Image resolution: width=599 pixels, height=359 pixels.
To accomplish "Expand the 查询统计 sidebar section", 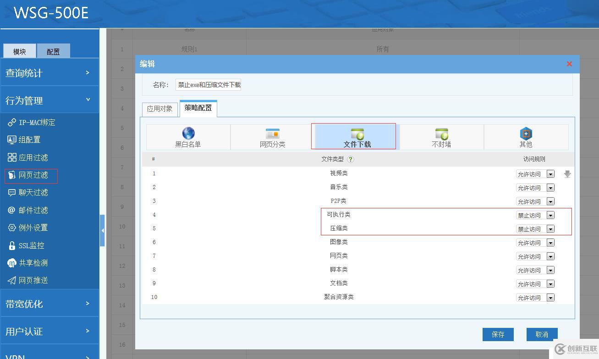I will (x=49, y=73).
